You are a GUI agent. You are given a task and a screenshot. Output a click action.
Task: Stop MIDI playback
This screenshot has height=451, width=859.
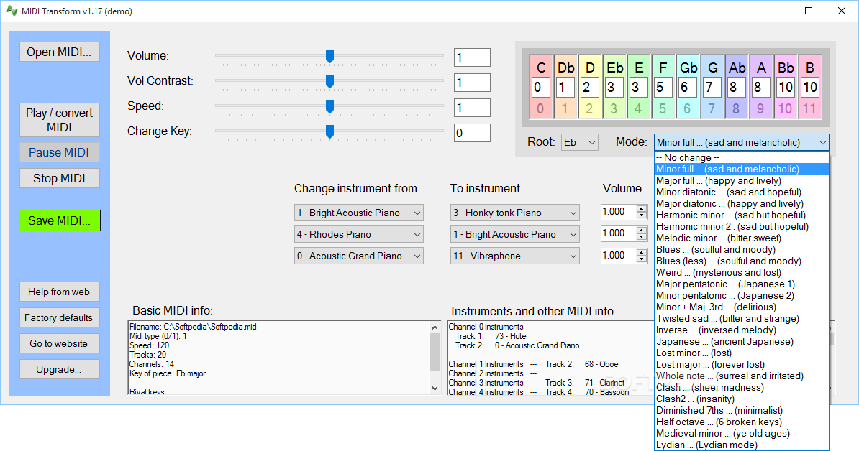(x=59, y=178)
